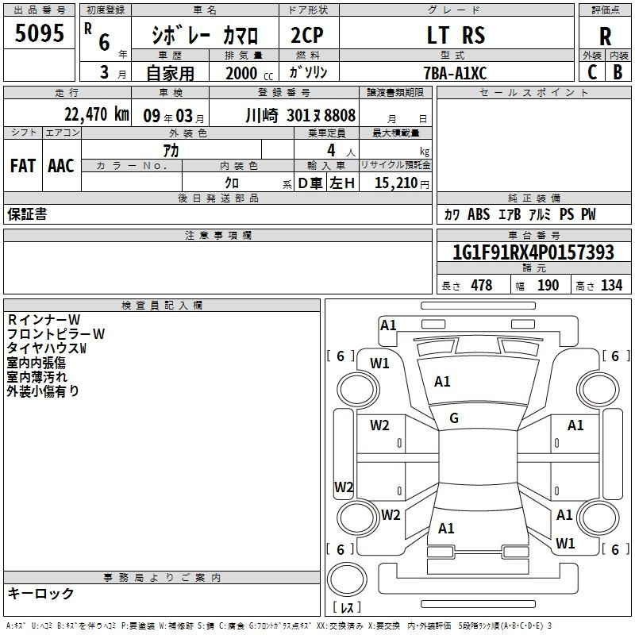Click the A1 mark on the hood
Viewport: 635px width, 635px height.
[442, 382]
